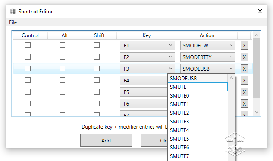Open the File menu
Image resolution: width=273 pixels, height=161 pixels.
pyautogui.click(x=13, y=22)
